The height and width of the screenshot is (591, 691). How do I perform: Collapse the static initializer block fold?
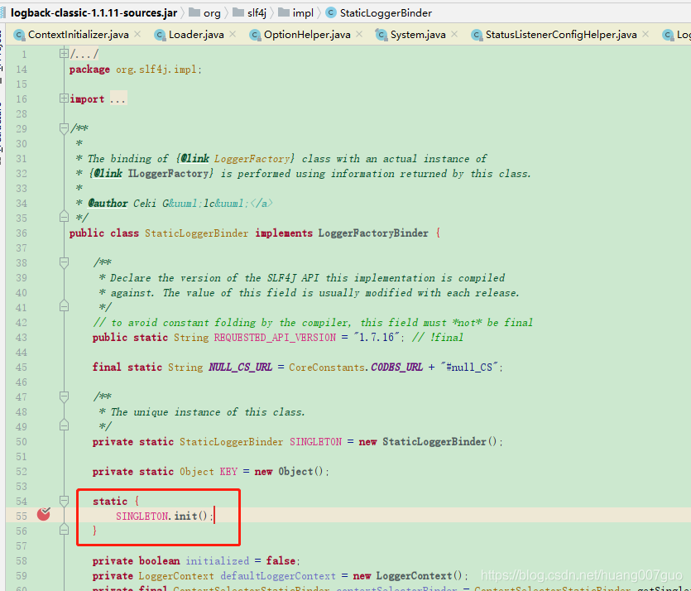pyautogui.click(x=64, y=501)
